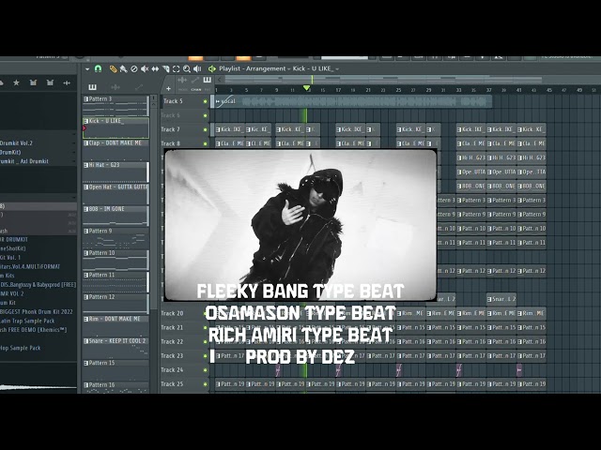Click the piano icon above the track headers
The width and height of the screenshot is (601, 450).
(x=207, y=80)
